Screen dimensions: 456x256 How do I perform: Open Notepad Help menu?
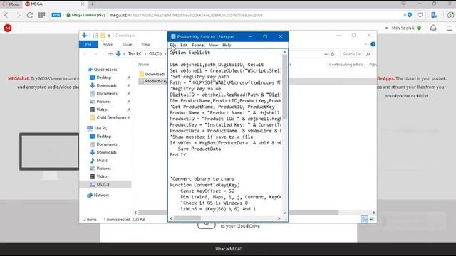point(227,45)
